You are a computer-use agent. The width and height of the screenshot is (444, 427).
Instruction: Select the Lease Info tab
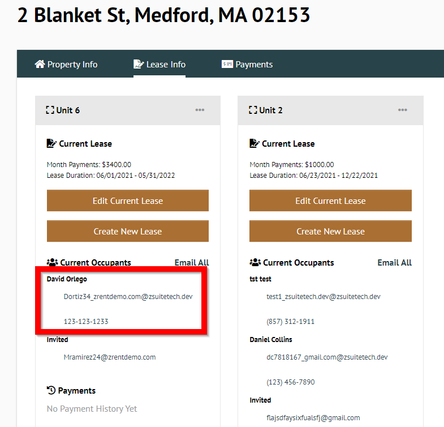tap(160, 65)
